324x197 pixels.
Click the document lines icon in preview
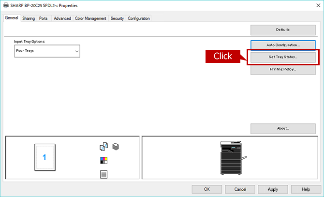point(104,174)
